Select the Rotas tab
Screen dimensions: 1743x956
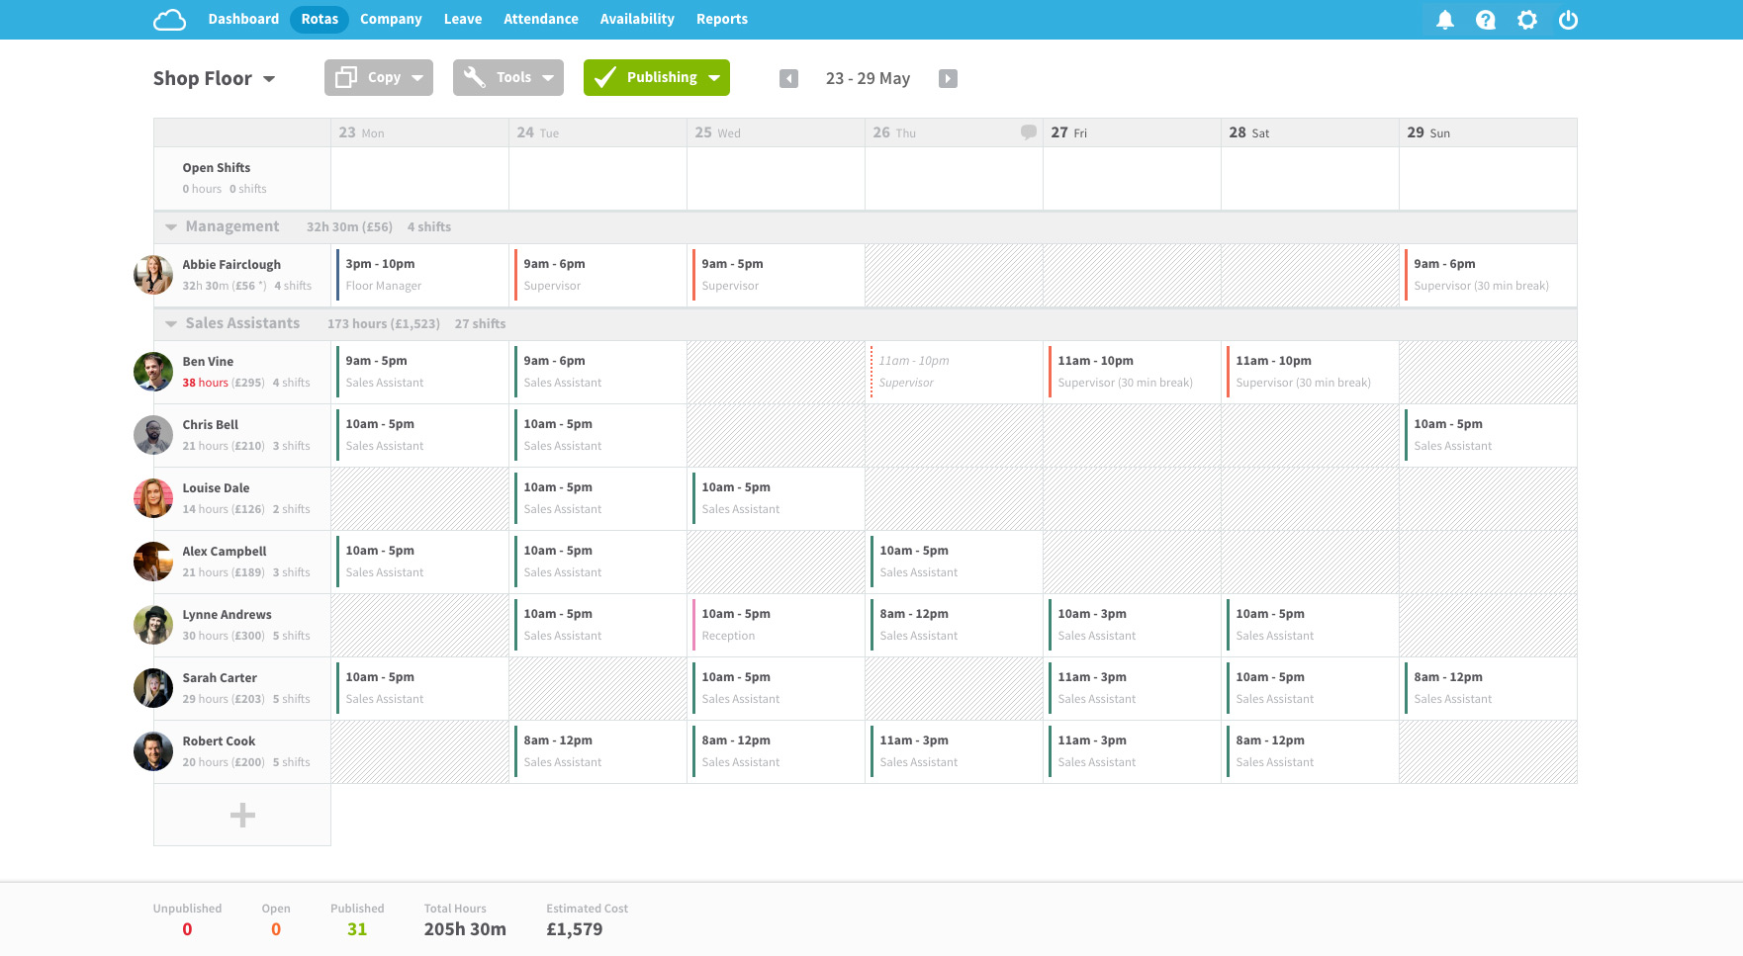pos(319,19)
